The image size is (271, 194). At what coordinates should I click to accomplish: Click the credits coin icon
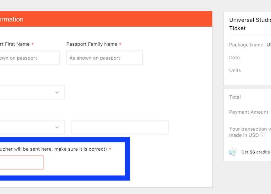pos(233,152)
